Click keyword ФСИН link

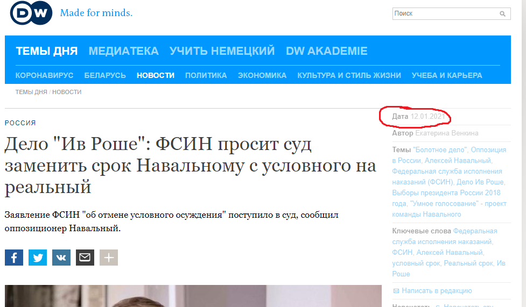click(x=402, y=252)
